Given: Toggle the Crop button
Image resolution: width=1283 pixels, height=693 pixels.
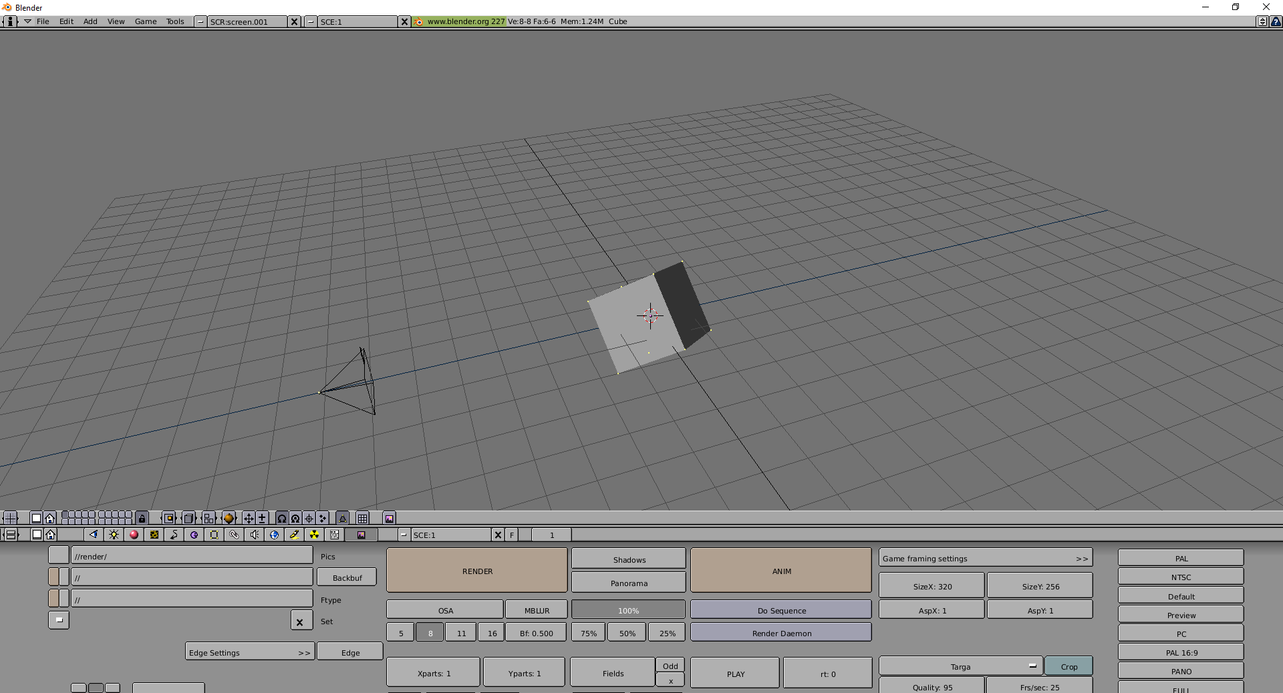Looking at the screenshot, I should [x=1068, y=666].
